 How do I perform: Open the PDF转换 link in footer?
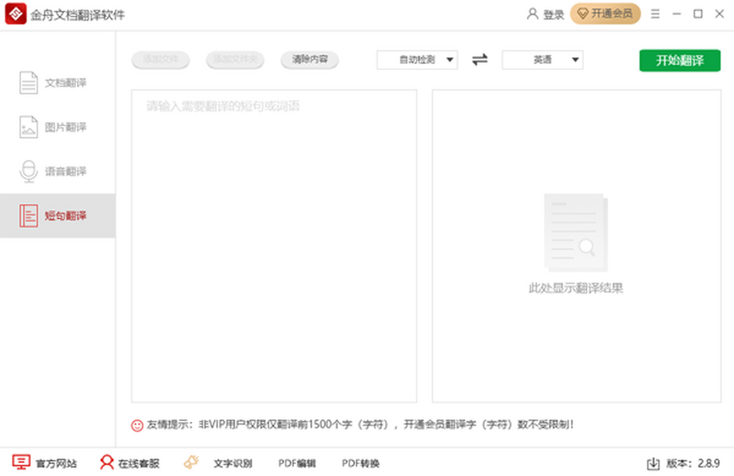[360, 463]
